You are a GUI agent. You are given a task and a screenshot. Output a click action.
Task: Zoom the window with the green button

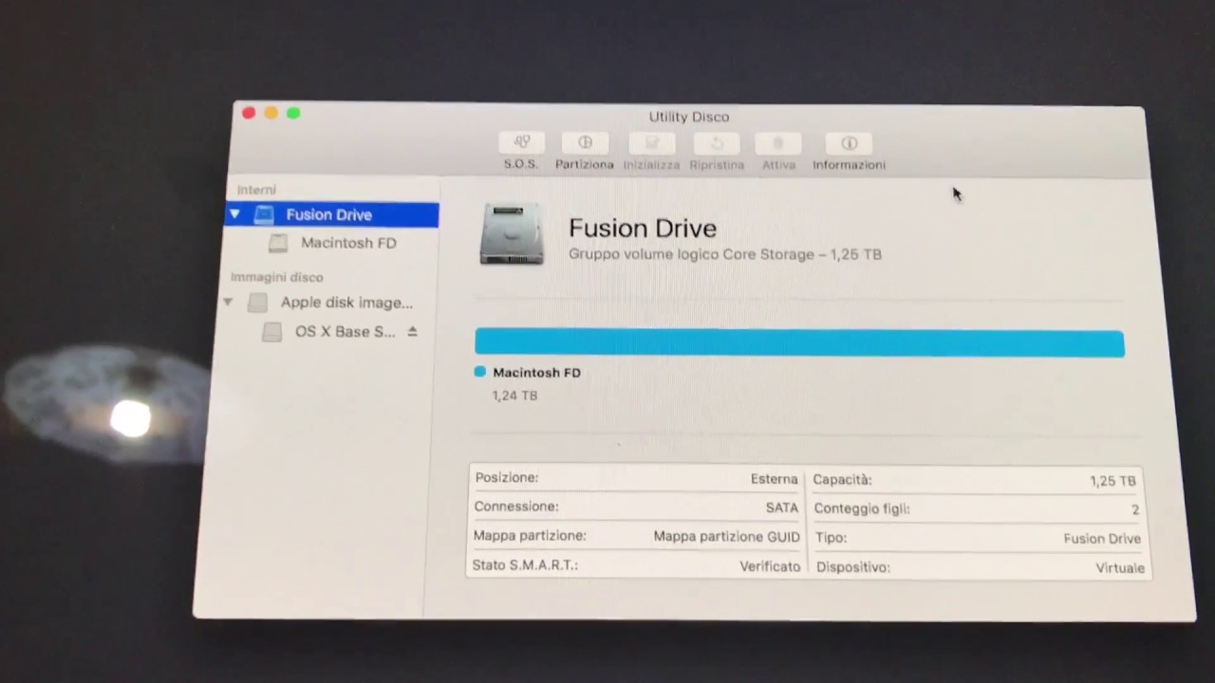[x=293, y=113]
